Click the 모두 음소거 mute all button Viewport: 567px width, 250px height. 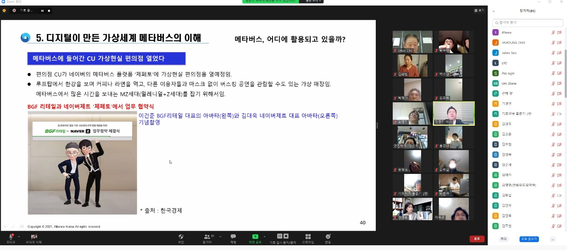(529, 239)
